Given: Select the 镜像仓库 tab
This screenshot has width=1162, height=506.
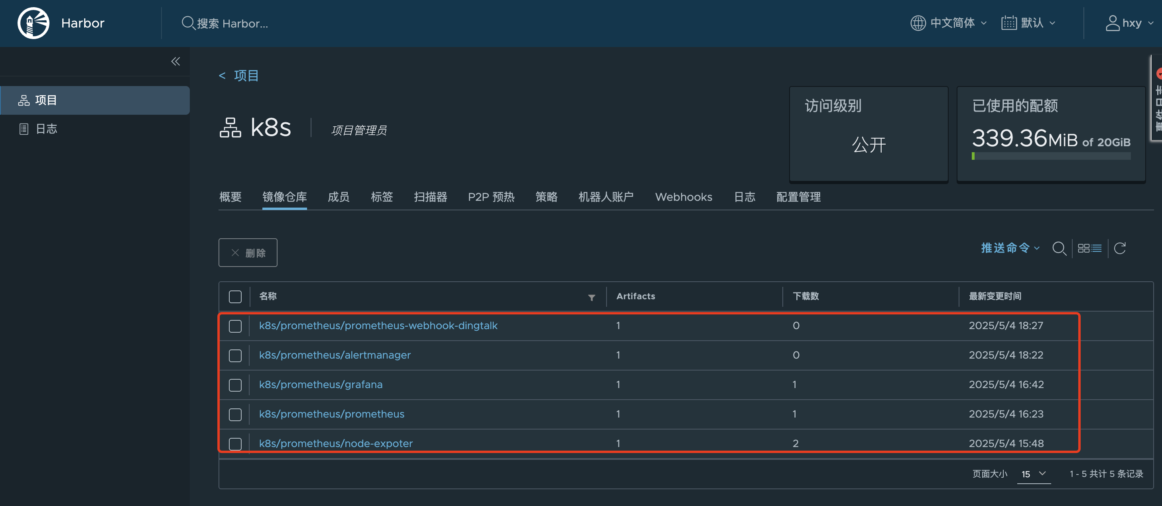Looking at the screenshot, I should point(285,197).
